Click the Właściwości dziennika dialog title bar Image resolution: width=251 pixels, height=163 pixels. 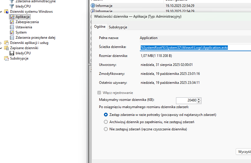(171, 16)
